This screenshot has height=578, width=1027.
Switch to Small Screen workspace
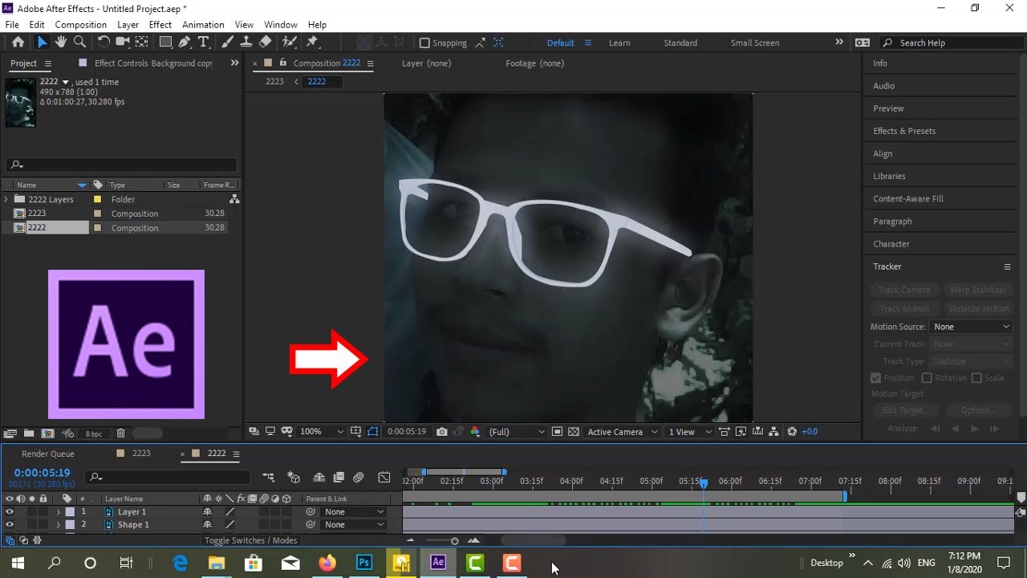[x=754, y=43]
